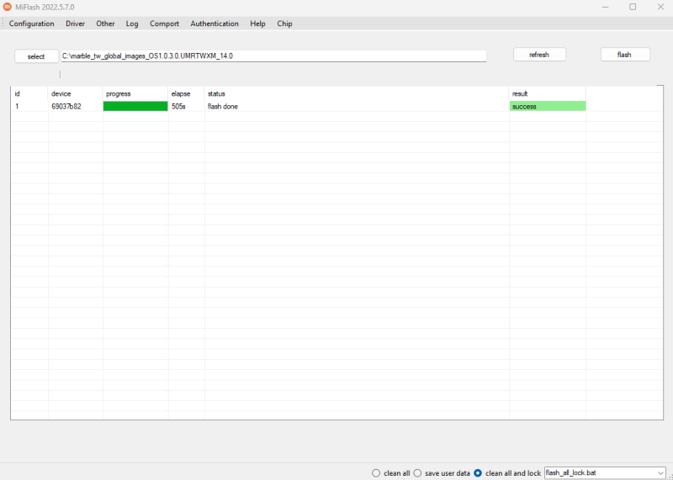This screenshot has height=480, width=673.
Task: Click the id column header
Action: pos(29,93)
